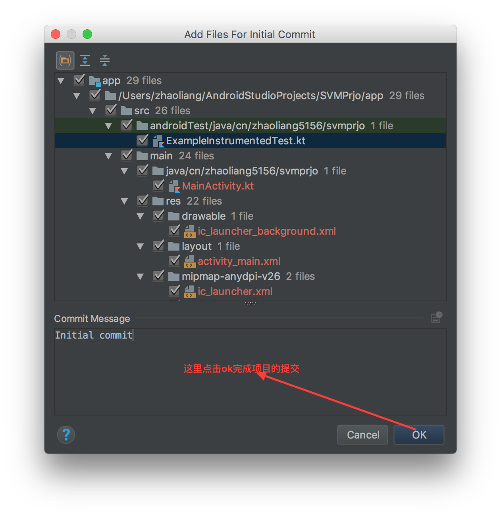Click the Collapse All toolbar icon
The width and height of the screenshot is (501, 517).
[105, 61]
